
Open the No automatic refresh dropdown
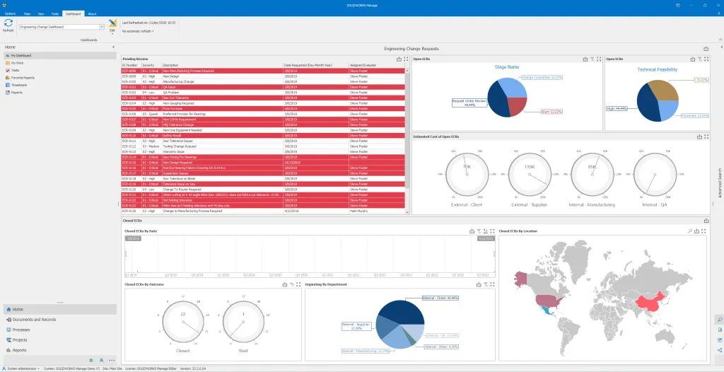coord(138,31)
